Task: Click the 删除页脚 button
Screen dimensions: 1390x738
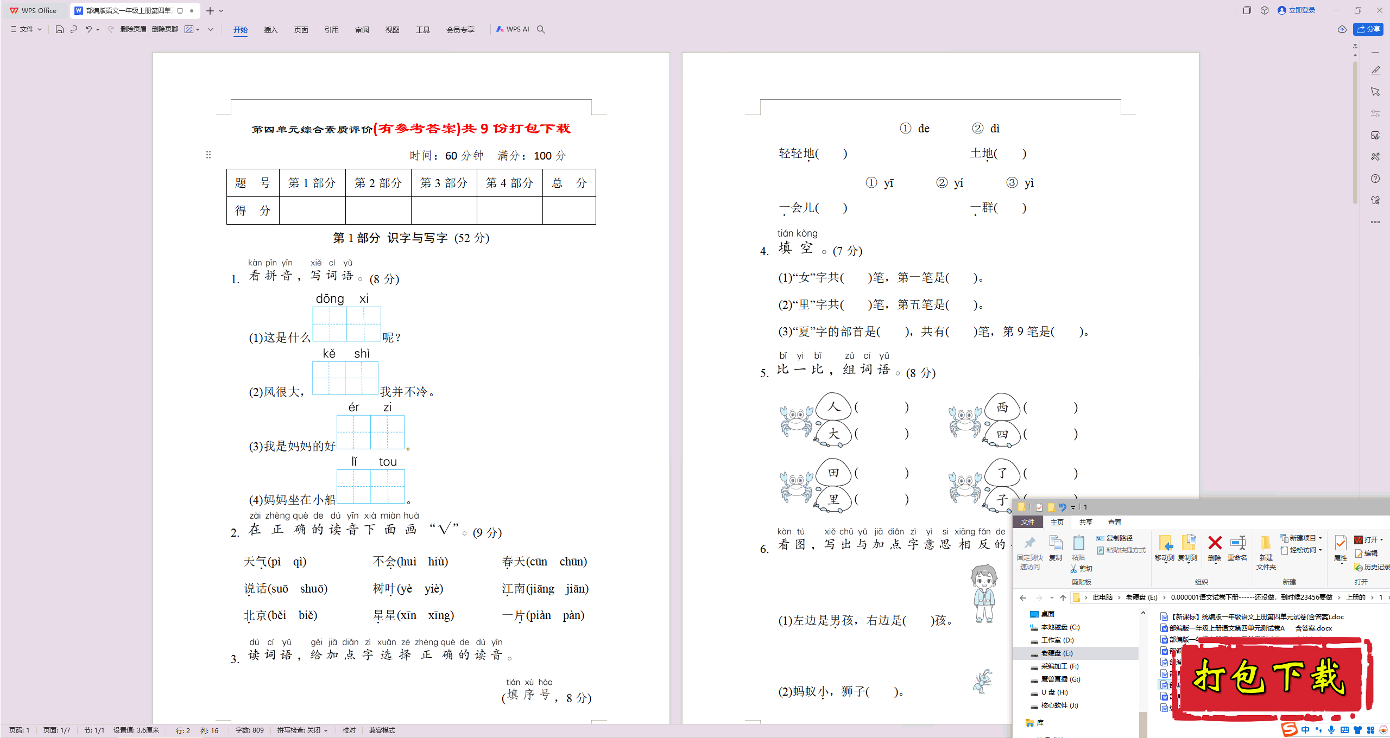Action: coord(165,29)
